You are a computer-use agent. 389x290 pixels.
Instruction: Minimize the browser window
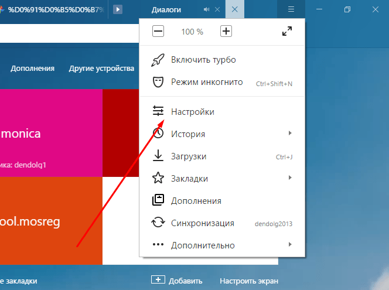point(319,9)
